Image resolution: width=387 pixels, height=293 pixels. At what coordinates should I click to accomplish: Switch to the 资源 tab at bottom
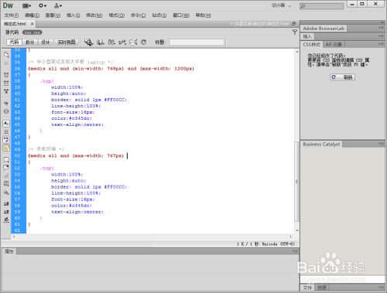point(322,288)
